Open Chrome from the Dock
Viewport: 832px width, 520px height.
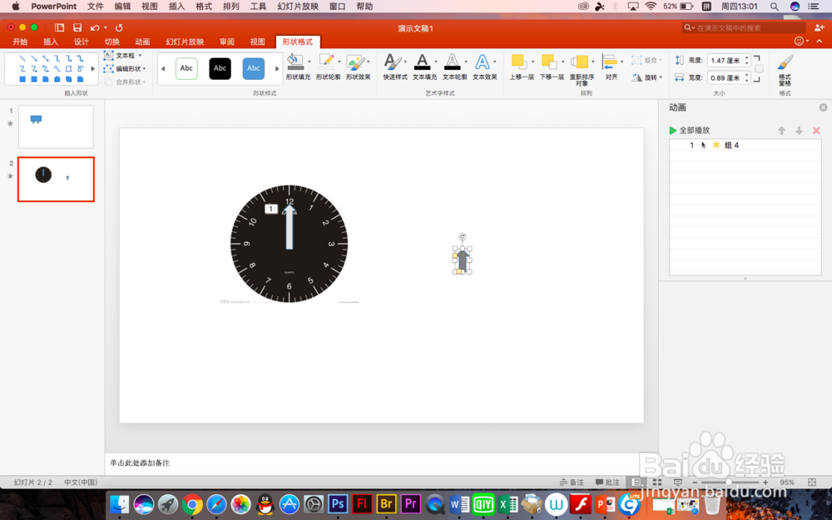[192, 504]
